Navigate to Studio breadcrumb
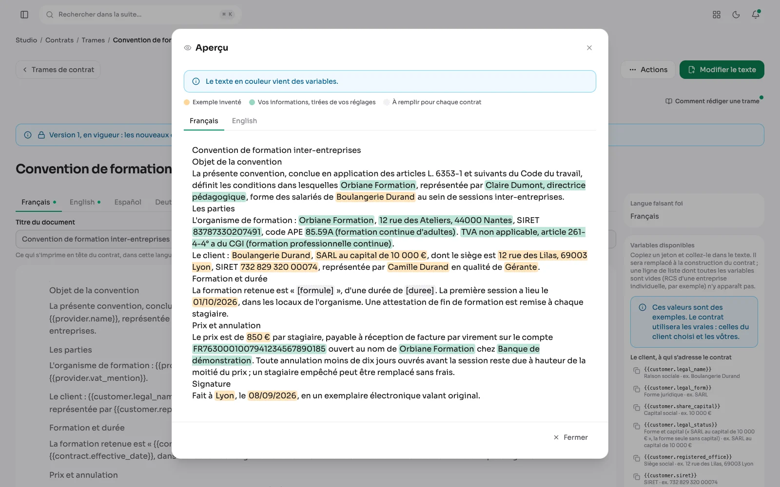Screen dimensions: 780x487 point(26,40)
